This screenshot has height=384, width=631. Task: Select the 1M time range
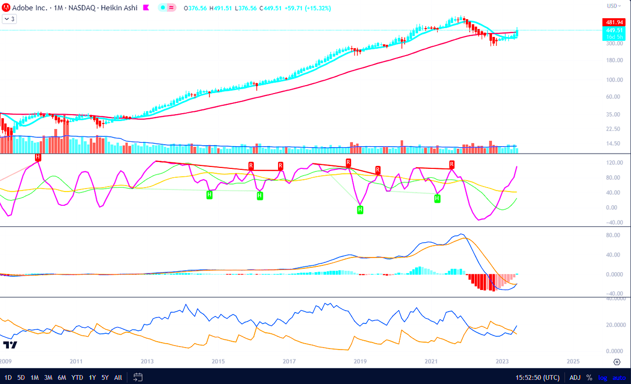[35, 378]
